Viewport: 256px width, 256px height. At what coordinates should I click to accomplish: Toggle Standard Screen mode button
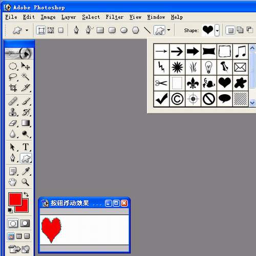[11, 237]
